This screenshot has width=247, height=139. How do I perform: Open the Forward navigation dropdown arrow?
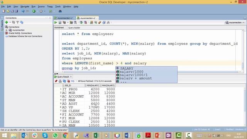click(45, 11)
